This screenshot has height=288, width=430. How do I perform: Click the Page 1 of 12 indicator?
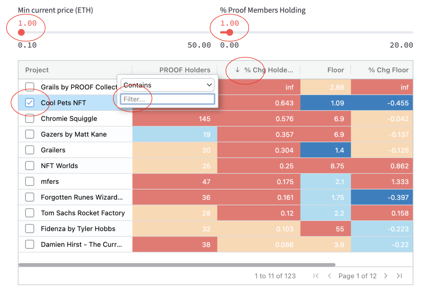[357, 276]
